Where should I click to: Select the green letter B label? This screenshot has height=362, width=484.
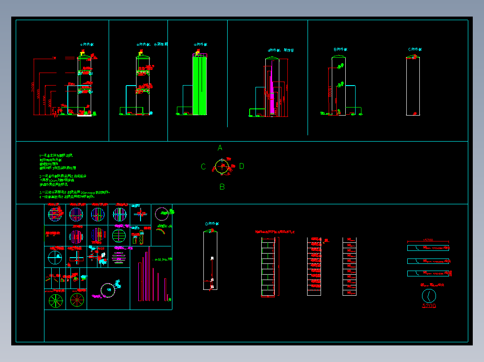222,187
